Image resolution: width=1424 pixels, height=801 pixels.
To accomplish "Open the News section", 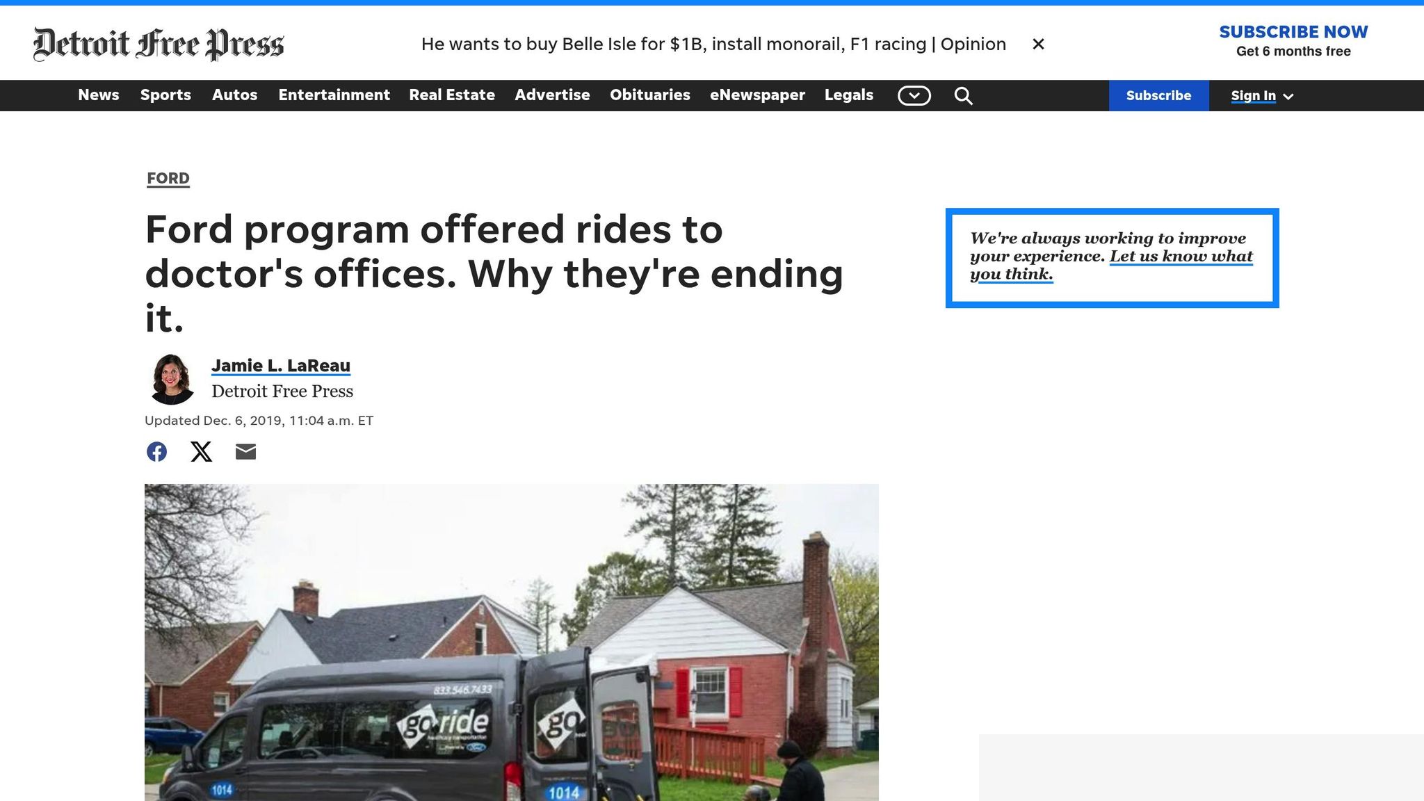I will [98, 95].
